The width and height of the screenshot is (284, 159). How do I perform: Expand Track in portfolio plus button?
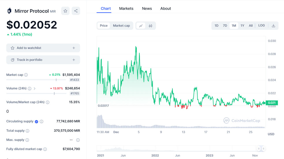[x=74, y=60]
